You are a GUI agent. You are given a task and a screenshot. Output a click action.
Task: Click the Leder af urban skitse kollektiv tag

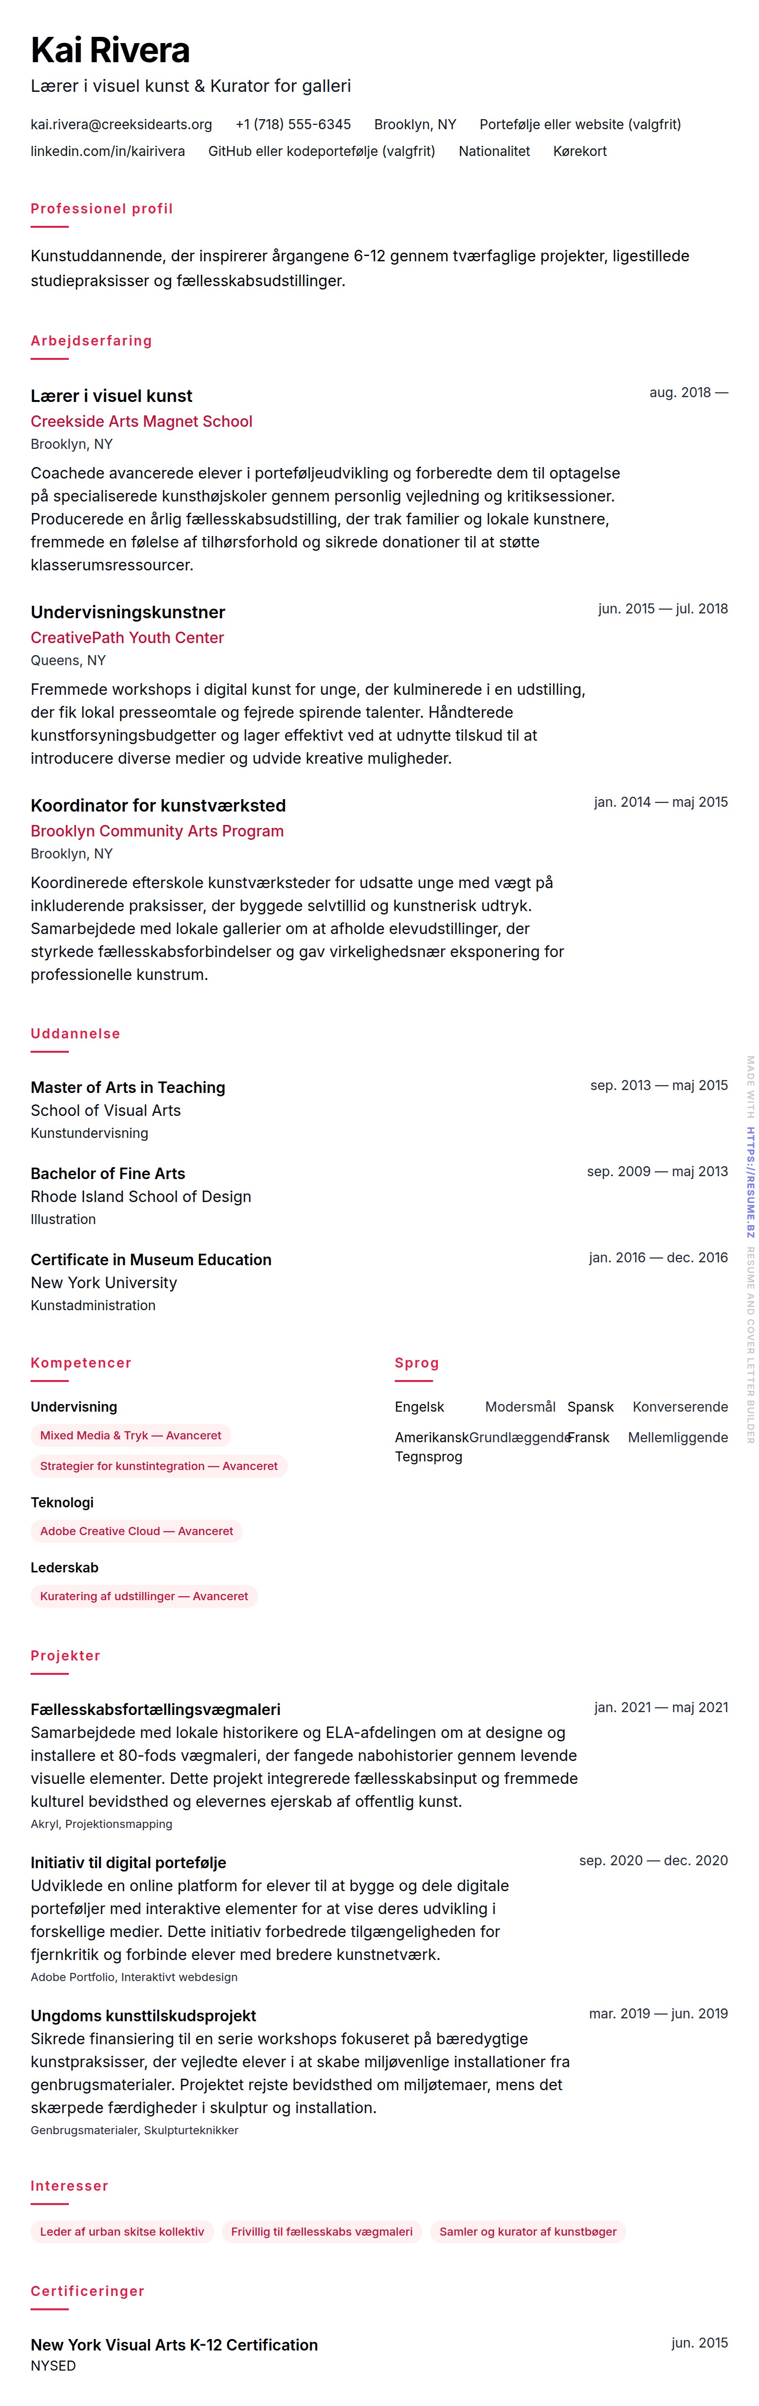pyautogui.click(x=121, y=2231)
